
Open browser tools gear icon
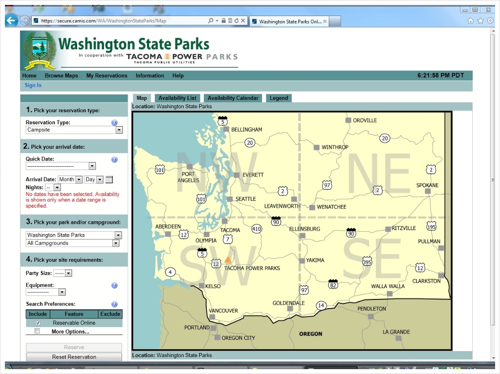[x=490, y=21]
